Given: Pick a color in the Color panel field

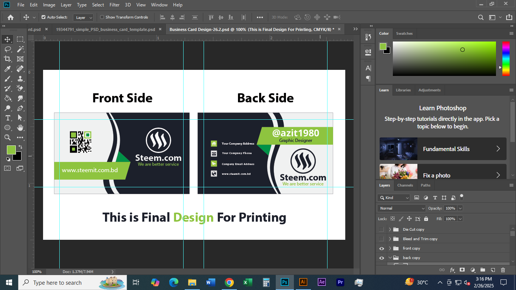Looking at the screenshot, I should click(444, 59).
